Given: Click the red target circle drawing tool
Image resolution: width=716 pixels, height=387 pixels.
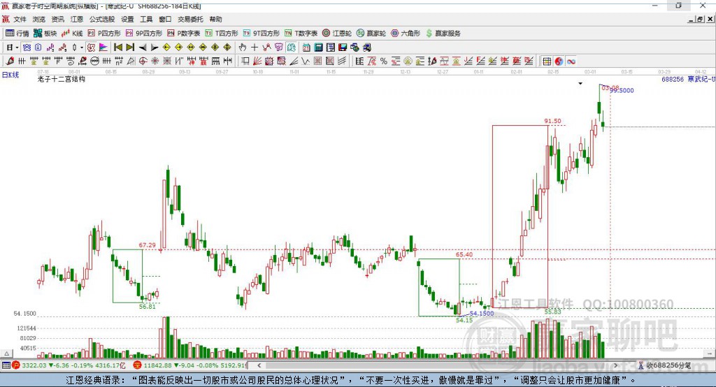Looking at the screenshot, I should pyautogui.click(x=143, y=61).
